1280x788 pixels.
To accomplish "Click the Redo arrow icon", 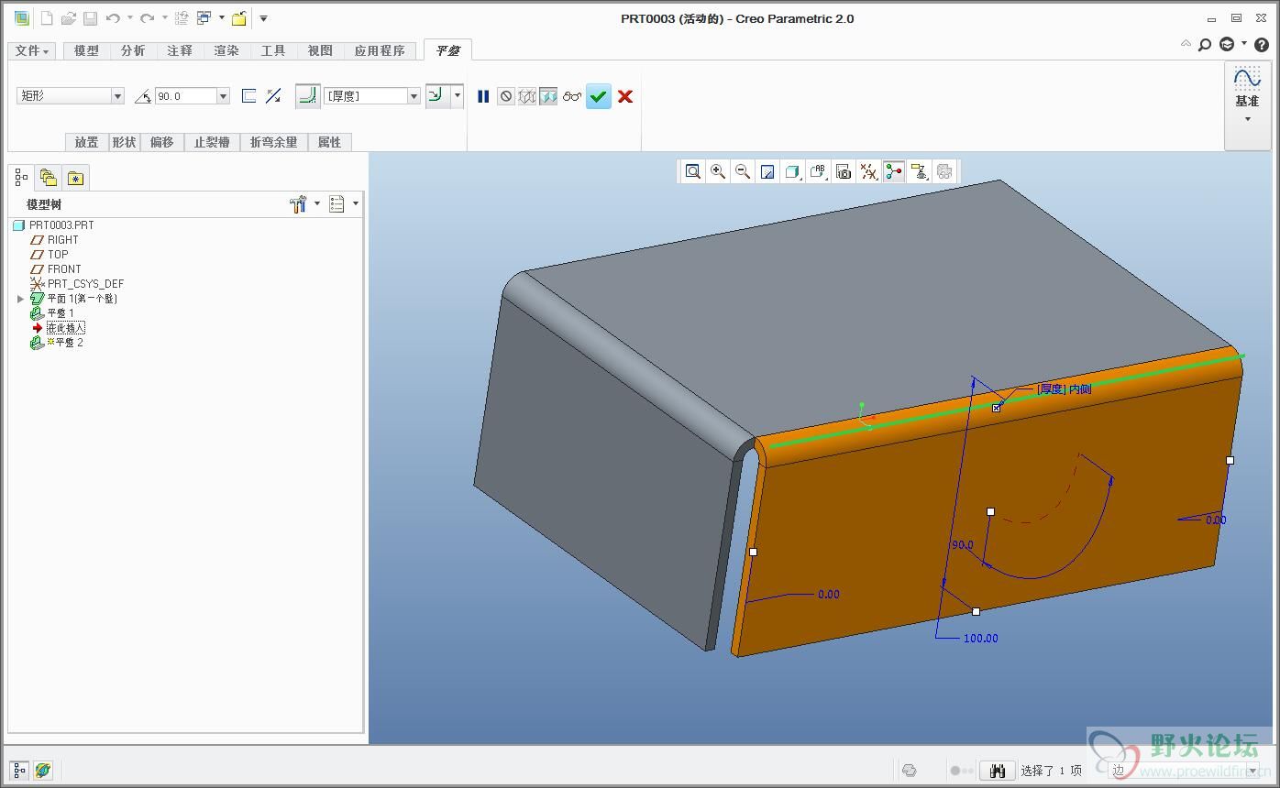I will [x=147, y=18].
